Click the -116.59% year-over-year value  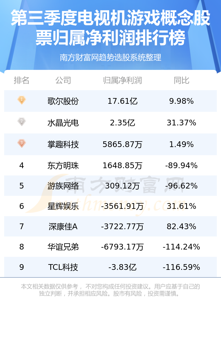pyautogui.click(x=181, y=267)
